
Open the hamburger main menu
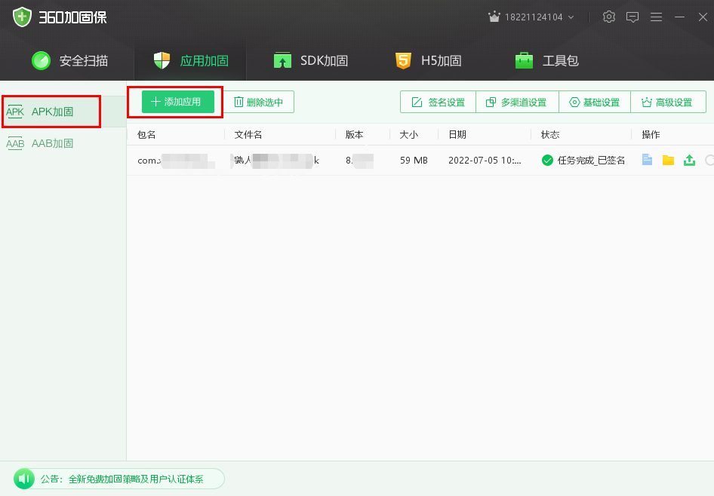pyautogui.click(x=656, y=17)
